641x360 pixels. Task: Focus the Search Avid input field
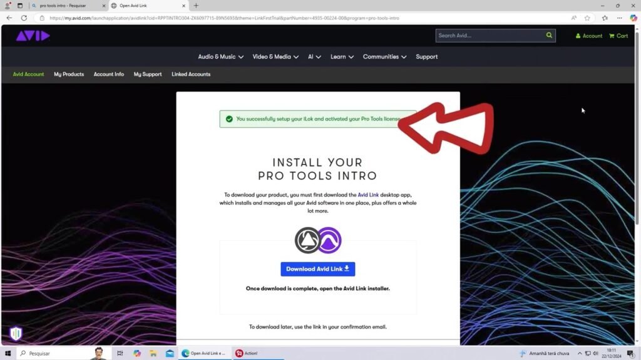490,36
